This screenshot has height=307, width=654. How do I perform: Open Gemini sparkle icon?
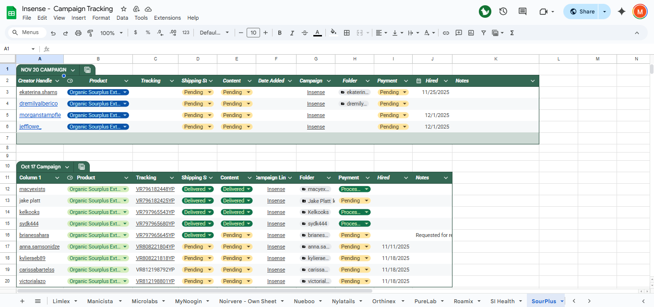click(x=622, y=12)
